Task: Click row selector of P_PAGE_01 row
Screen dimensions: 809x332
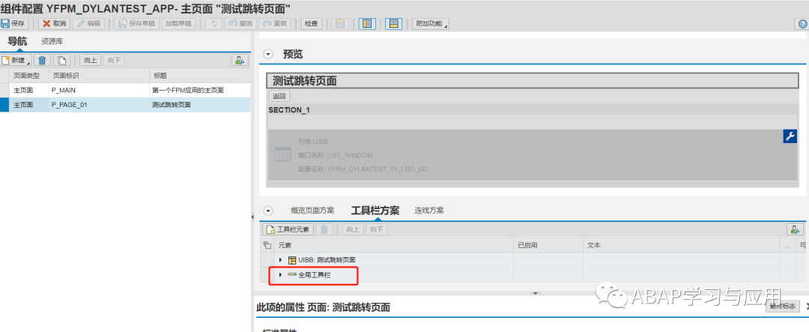Action: pyautogui.click(x=4, y=104)
